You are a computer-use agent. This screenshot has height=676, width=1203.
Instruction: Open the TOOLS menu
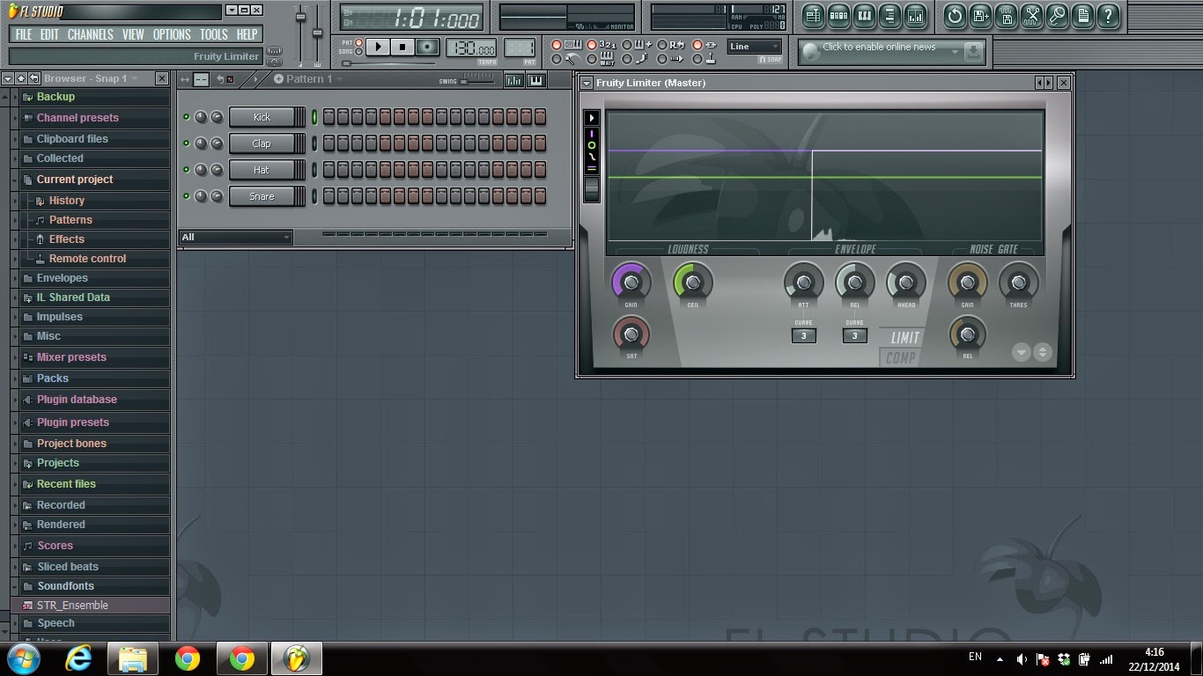[x=213, y=34]
